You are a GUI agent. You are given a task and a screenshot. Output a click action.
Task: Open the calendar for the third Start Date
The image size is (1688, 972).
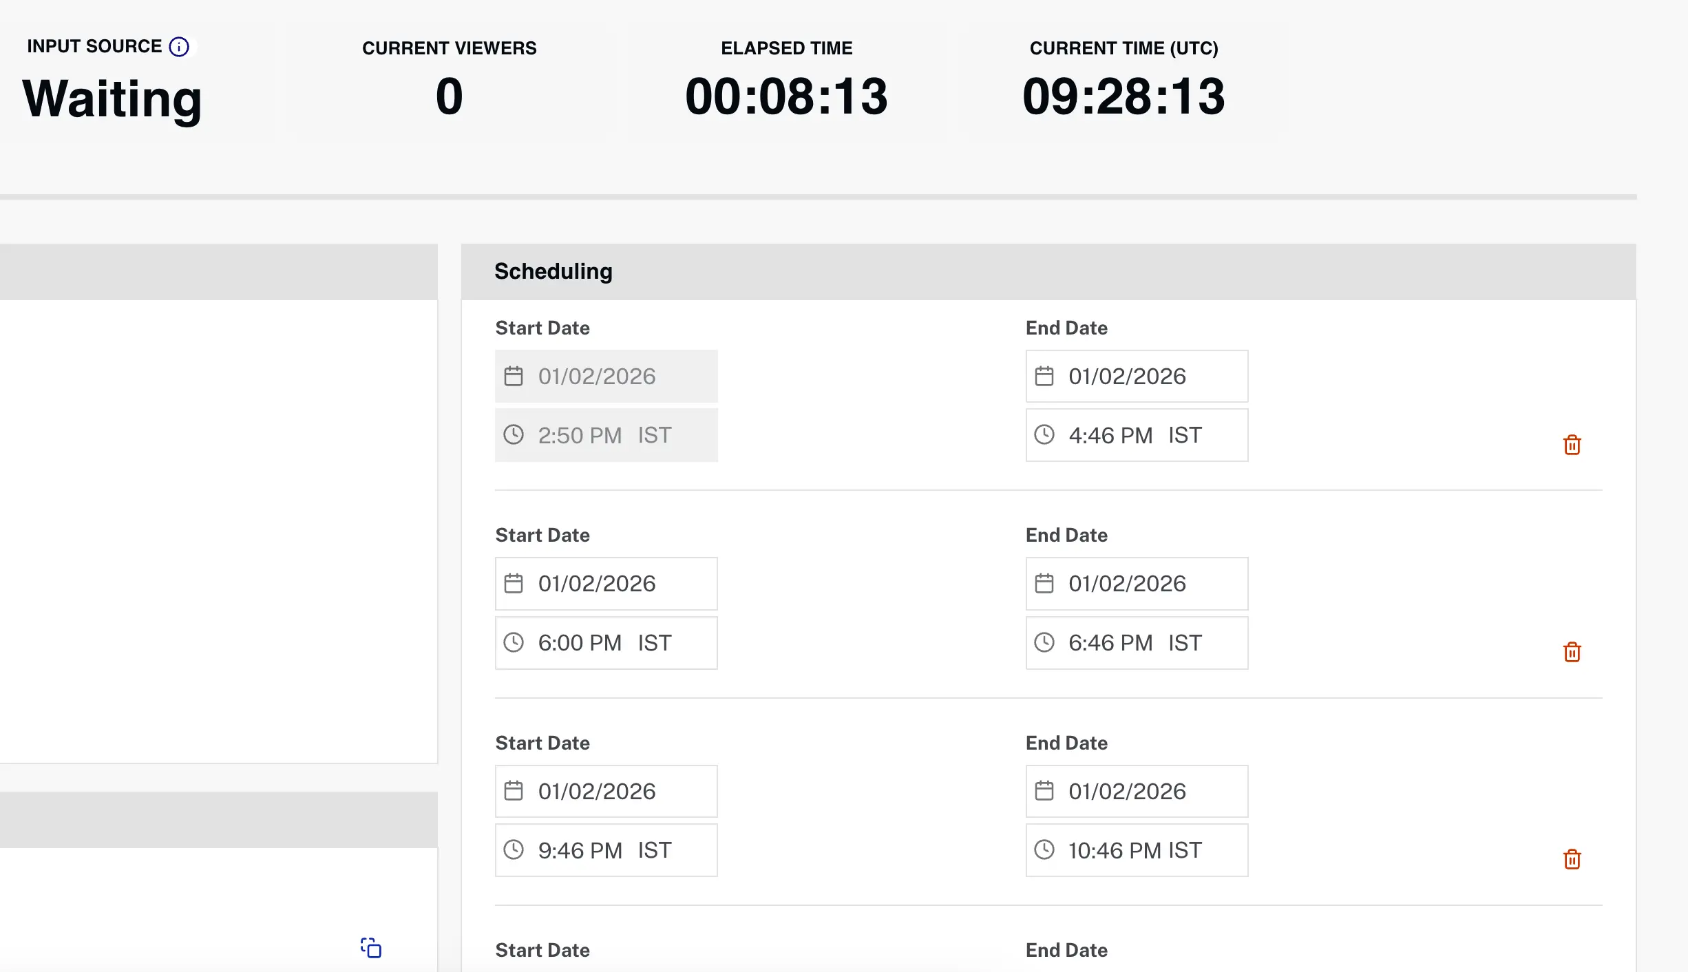click(514, 791)
